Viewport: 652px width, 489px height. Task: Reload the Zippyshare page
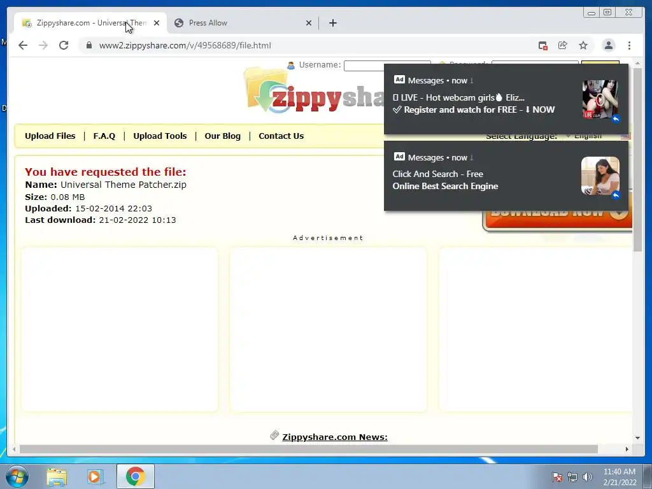click(x=64, y=45)
